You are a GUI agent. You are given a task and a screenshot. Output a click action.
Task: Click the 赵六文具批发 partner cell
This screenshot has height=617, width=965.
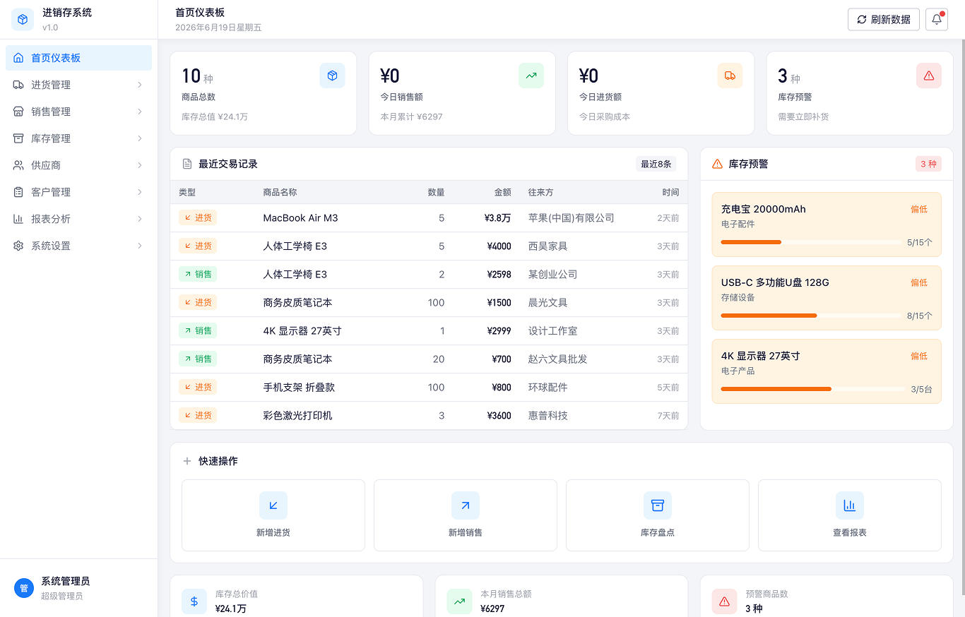click(558, 359)
